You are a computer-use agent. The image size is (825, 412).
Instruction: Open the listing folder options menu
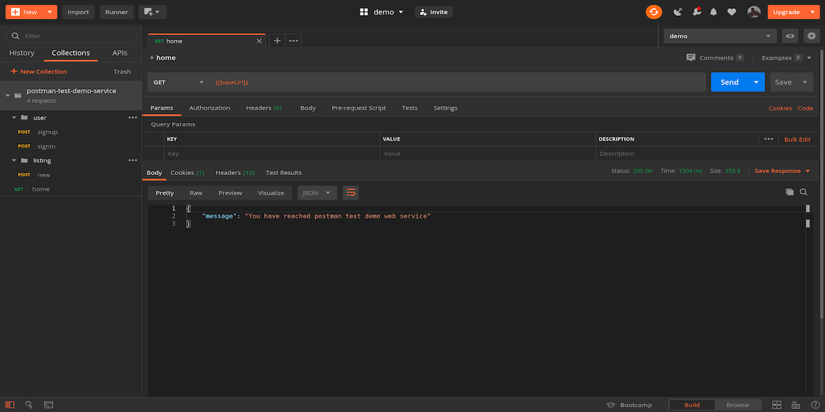click(x=133, y=160)
